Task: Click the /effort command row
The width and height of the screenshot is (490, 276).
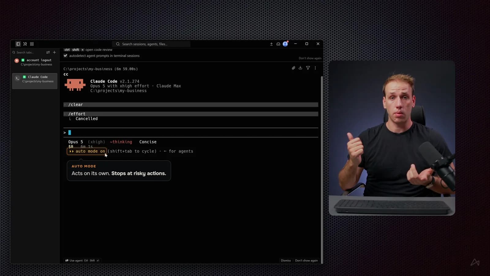Action: click(x=191, y=114)
